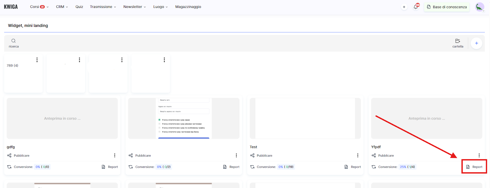Click the Test widget preview thumbnail

(305, 118)
